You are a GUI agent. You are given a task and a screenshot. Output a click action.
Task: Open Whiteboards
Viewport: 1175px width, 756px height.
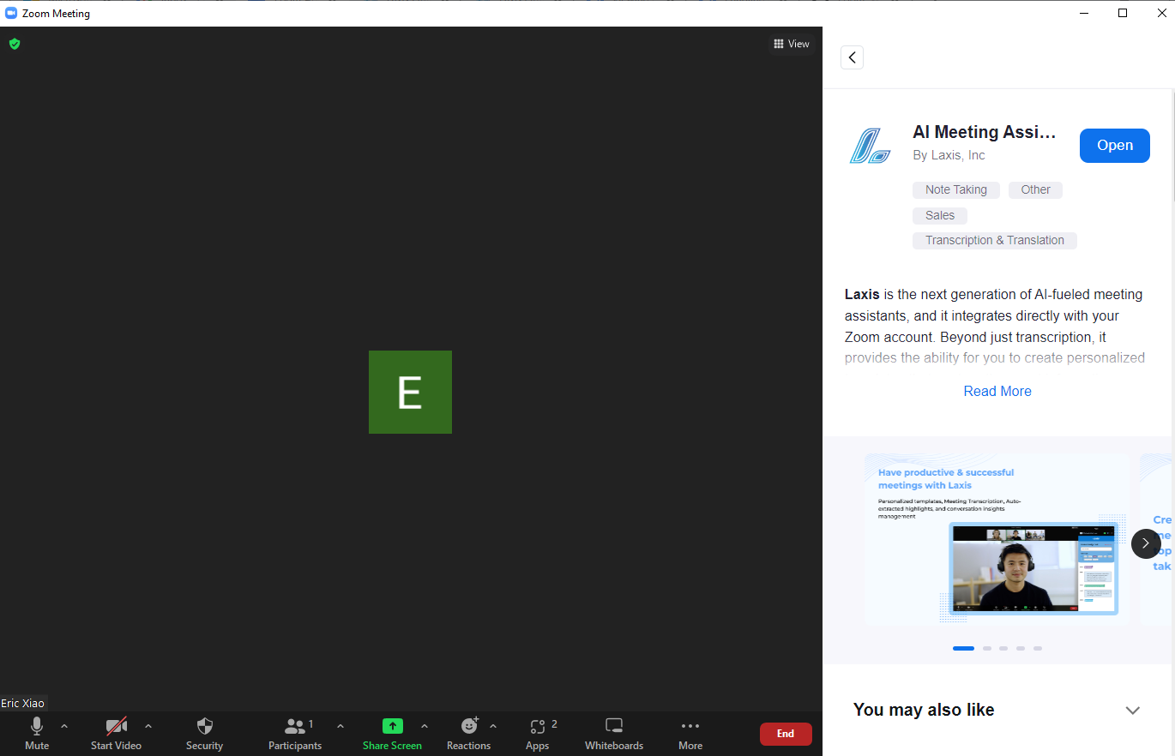tap(614, 734)
